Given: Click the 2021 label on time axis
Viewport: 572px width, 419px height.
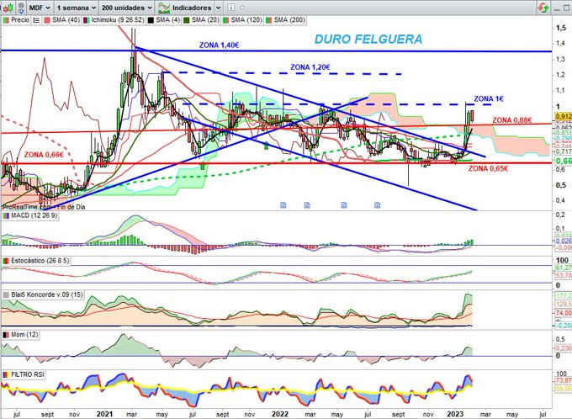Looking at the screenshot, I should pyautogui.click(x=104, y=414).
